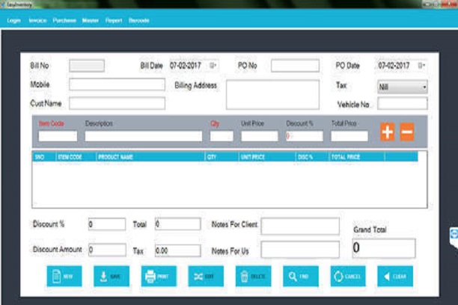The image size is (458, 305).
Task: Click the Total Price entry field
Action: point(349,136)
